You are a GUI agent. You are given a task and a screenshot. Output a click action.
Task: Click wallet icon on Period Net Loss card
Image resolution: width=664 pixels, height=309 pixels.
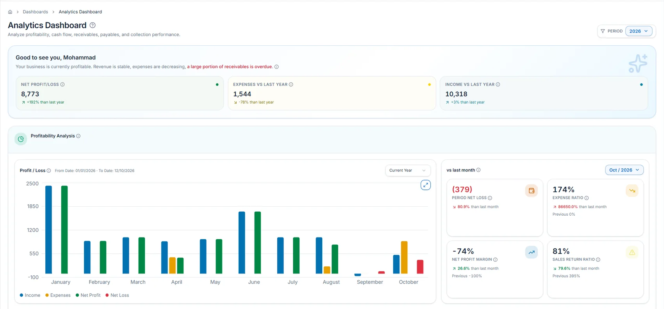(532, 191)
